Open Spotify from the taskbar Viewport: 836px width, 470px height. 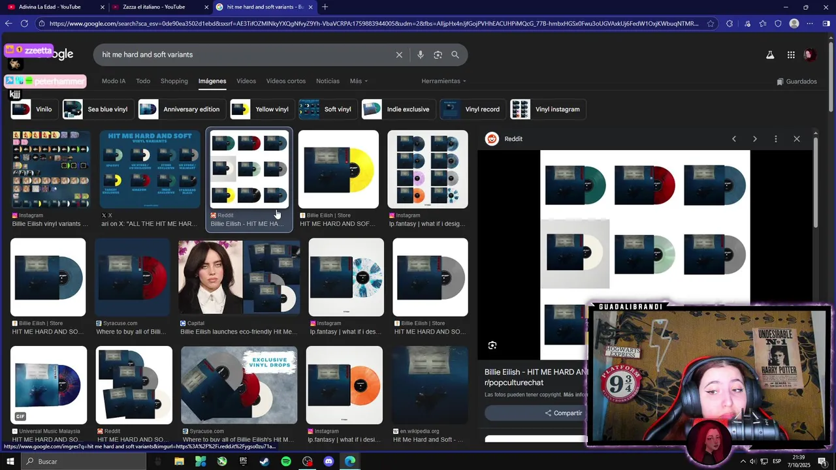(286, 462)
